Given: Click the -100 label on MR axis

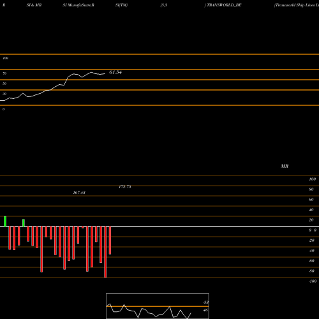Looking at the screenshot, I should 313,281.
